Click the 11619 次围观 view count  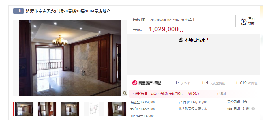click(x=246, y=83)
